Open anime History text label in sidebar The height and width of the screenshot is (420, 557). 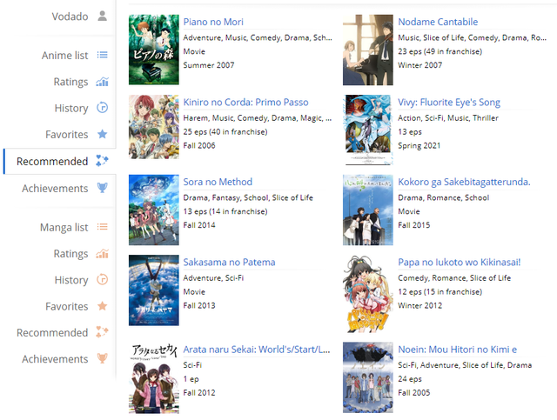coord(71,109)
